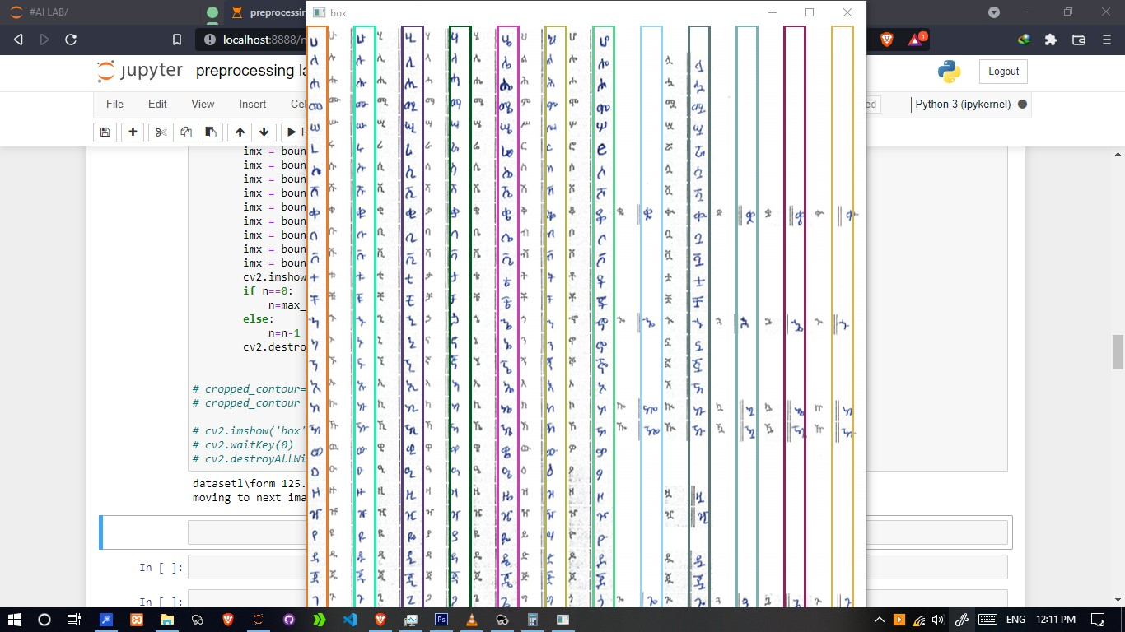Move selected cell up with arrow icon
Viewport: 1125px width, 632px height.
[240, 132]
